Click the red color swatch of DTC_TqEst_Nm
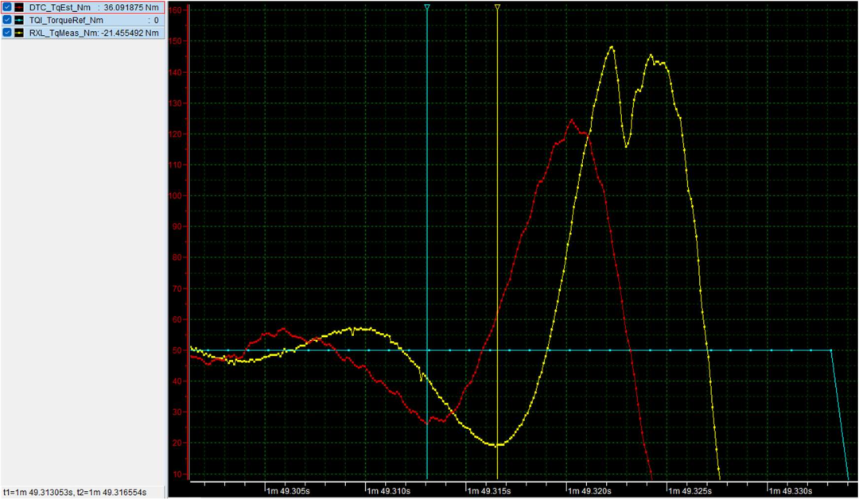 coord(19,8)
